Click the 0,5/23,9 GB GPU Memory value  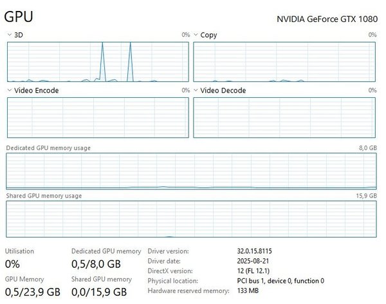pyautogui.click(x=32, y=292)
